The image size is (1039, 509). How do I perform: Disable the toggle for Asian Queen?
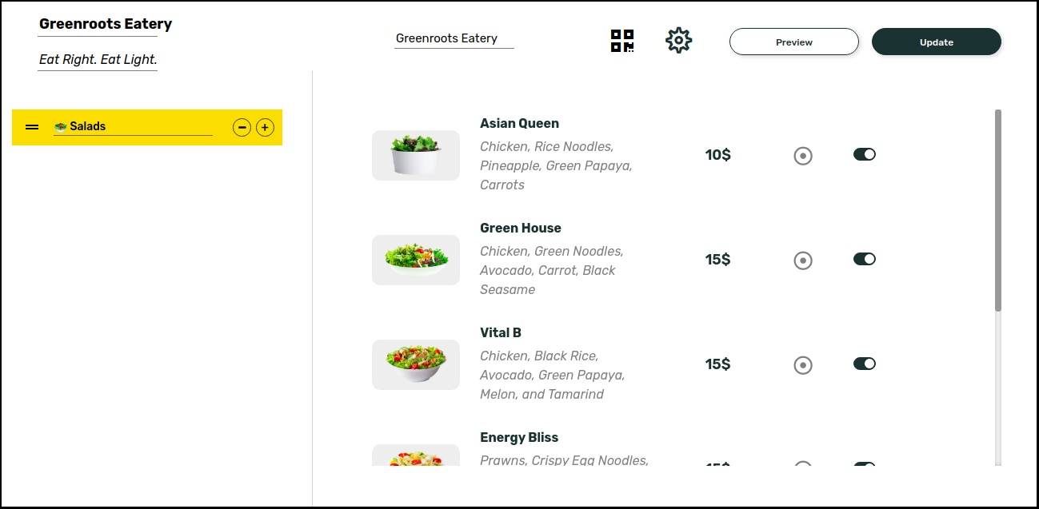click(x=864, y=154)
